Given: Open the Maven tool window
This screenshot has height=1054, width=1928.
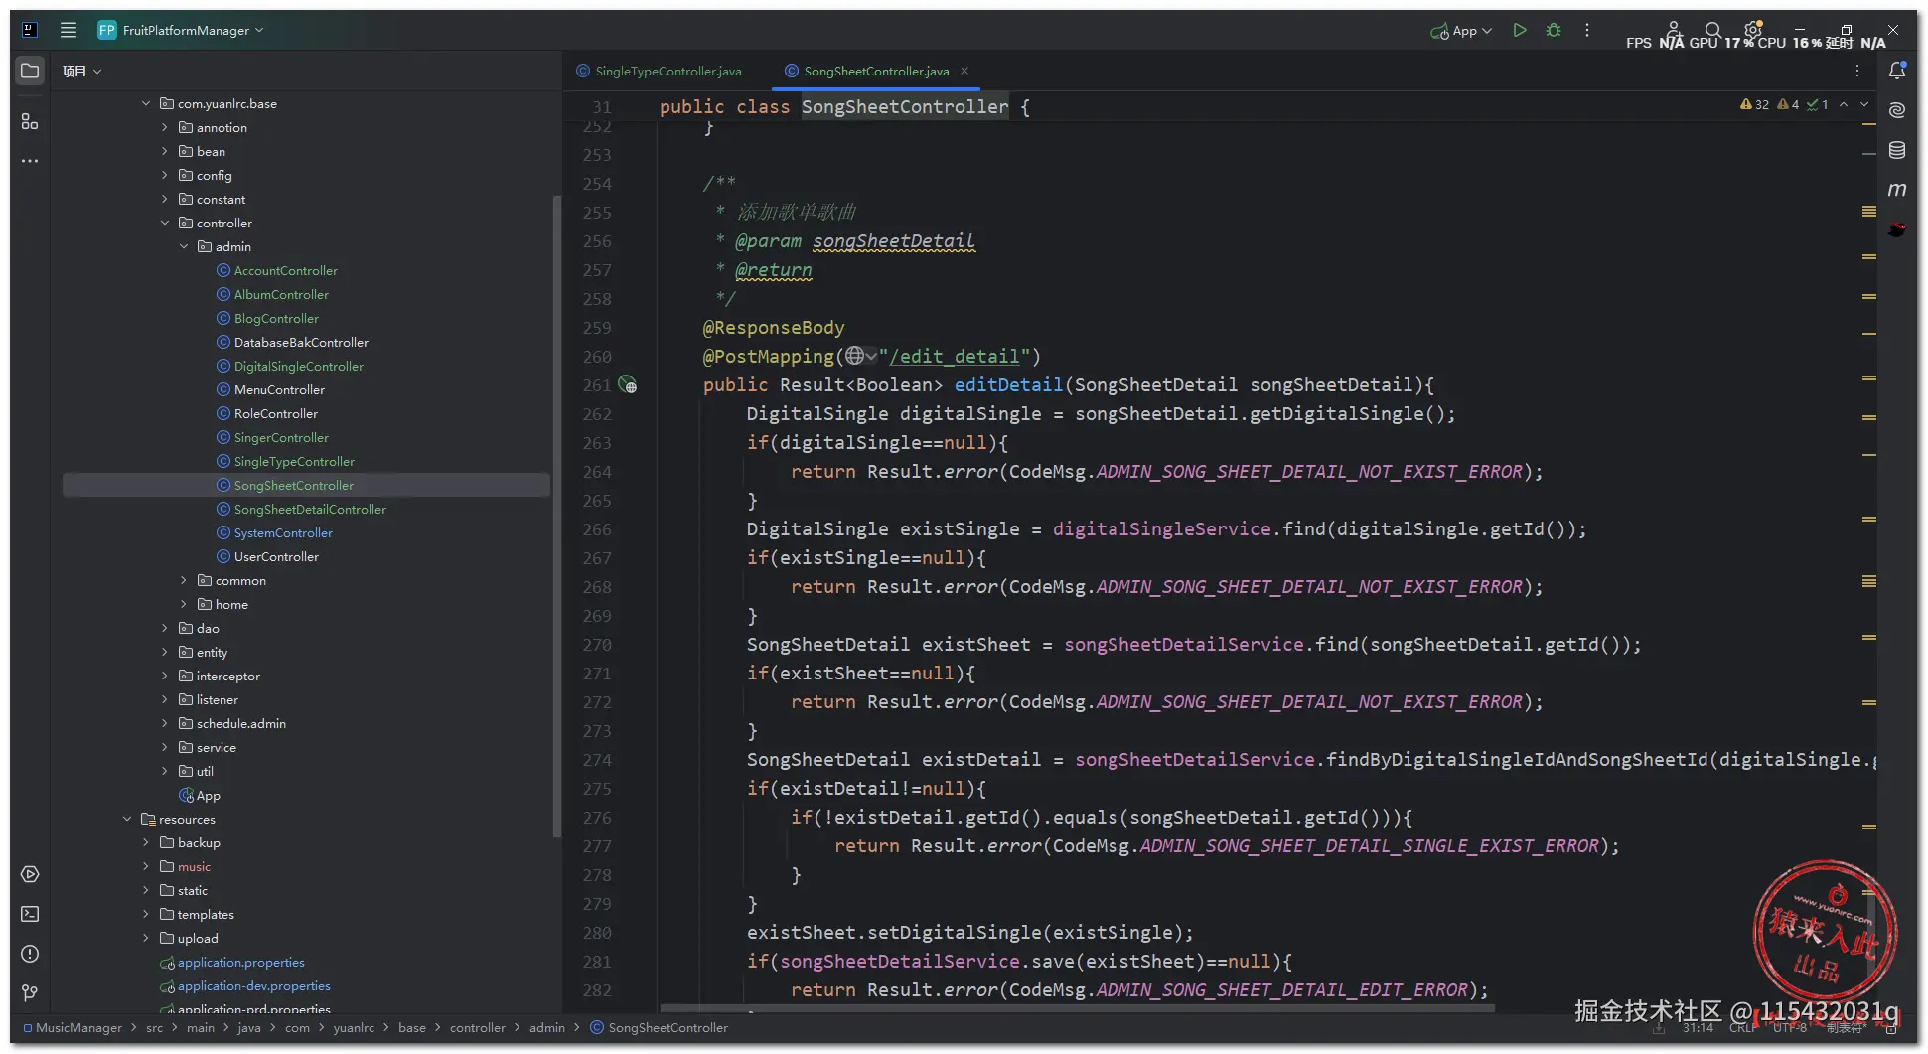Looking at the screenshot, I should pyautogui.click(x=1897, y=190).
